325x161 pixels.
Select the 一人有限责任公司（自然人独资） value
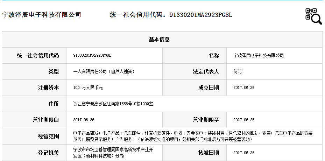[105, 72]
